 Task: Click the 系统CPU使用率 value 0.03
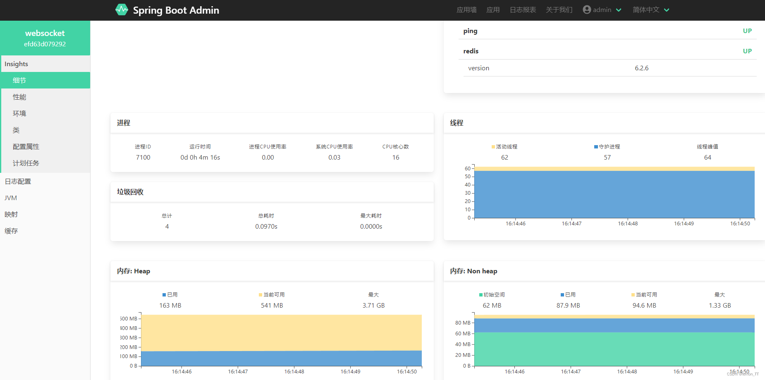coord(334,157)
